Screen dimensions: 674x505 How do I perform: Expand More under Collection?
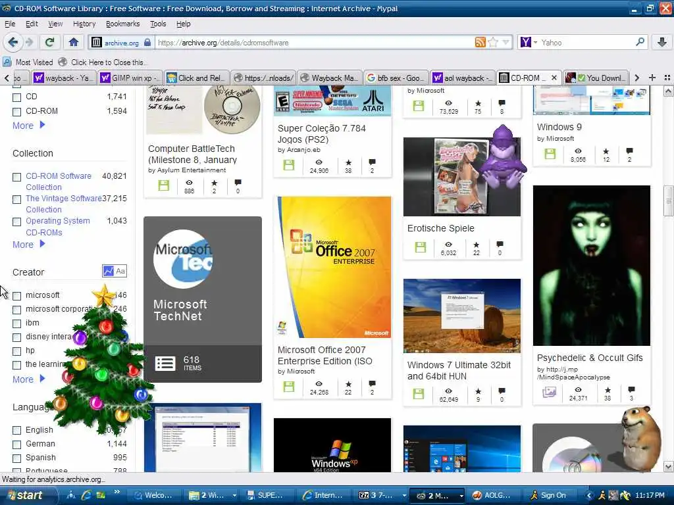pos(28,245)
